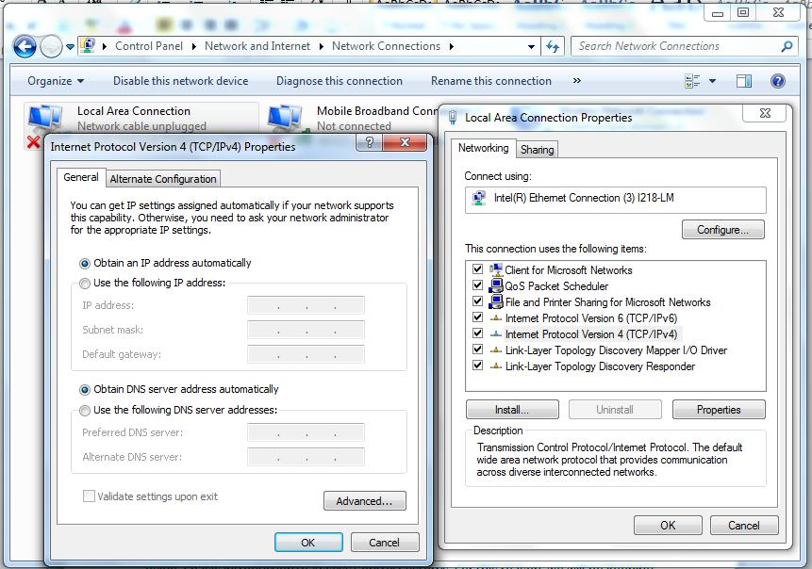Select Use the following IP address
Screen dimensions: 812x569
point(85,283)
